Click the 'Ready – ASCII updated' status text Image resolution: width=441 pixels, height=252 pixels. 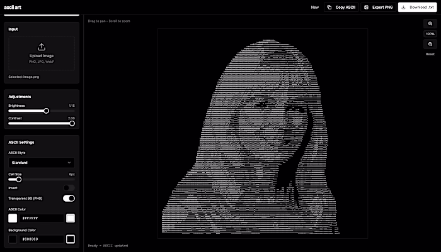tap(108, 246)
